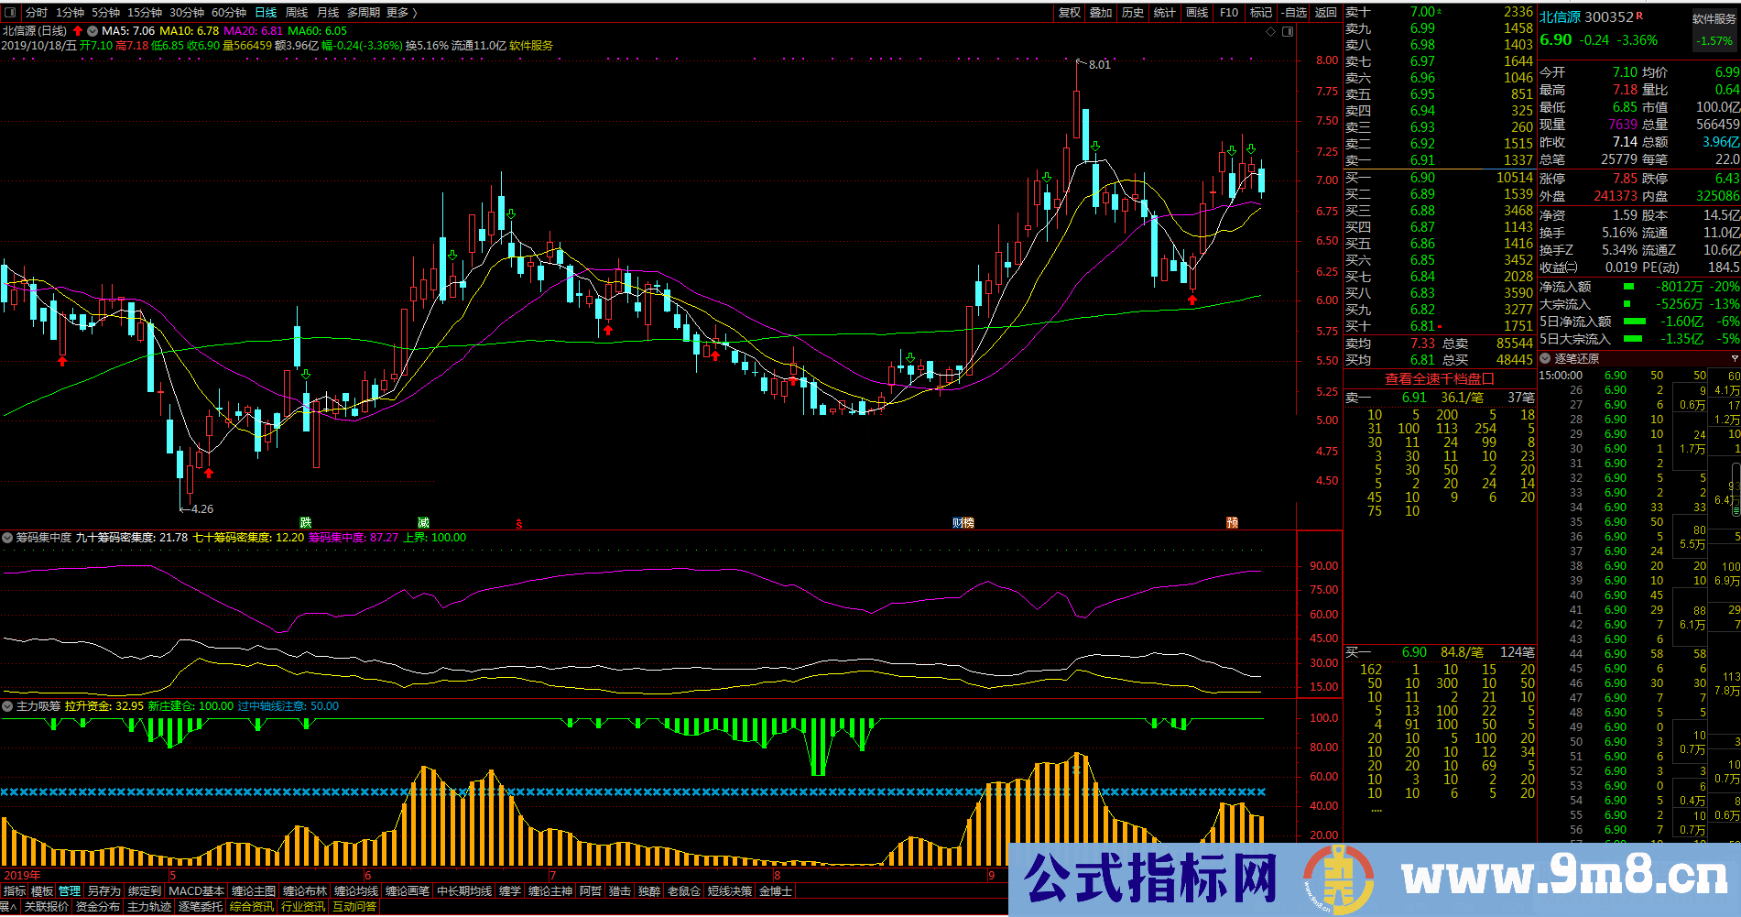Apply the 缠论布林 template
The width and height of the screenshot is (1741, 917).
pyautogui.click(x=305, y=890)
